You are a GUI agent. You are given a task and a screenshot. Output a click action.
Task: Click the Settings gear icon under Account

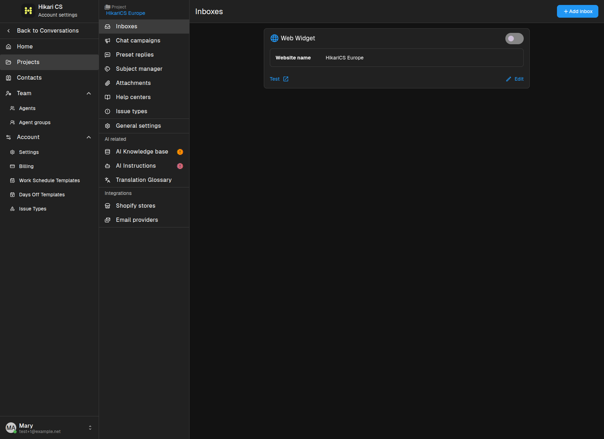coord(12,152)
